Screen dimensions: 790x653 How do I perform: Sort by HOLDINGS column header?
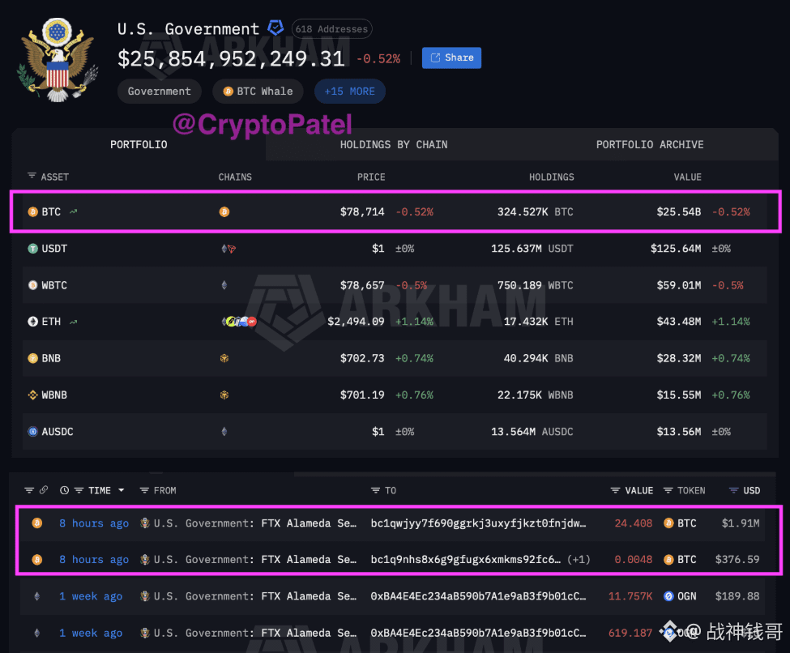[551, 177]
